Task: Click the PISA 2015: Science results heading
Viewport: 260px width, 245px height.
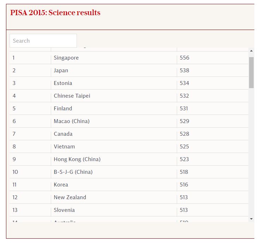Action: coord(55,13)
